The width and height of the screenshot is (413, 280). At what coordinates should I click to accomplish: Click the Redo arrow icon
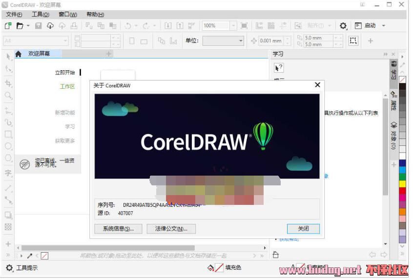point(146,25)
